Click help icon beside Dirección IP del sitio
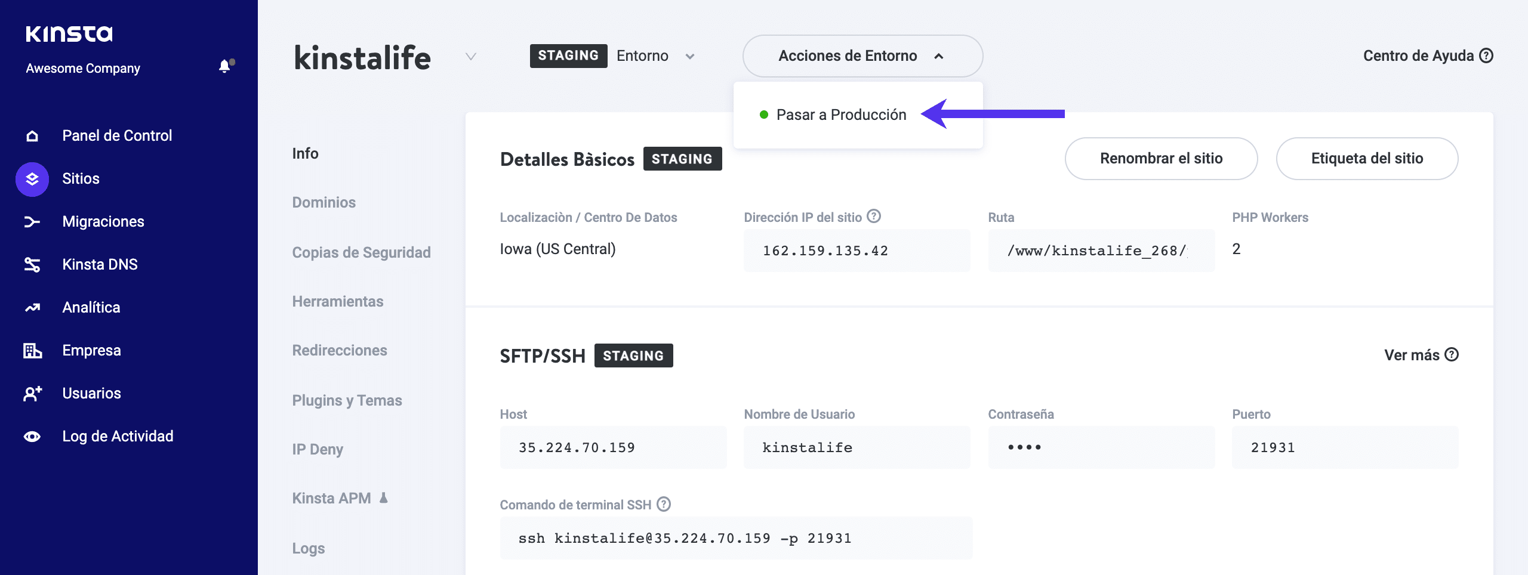Image resolution: width=1528 pixels, height=575 pixels. click(874, 216)
